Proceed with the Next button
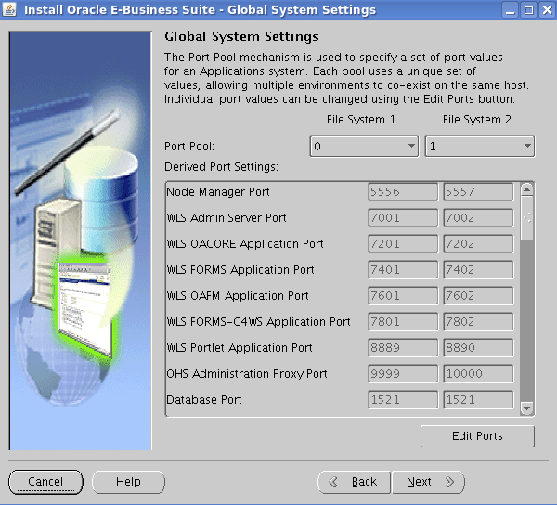557x505 pixels. coord(428,482)
